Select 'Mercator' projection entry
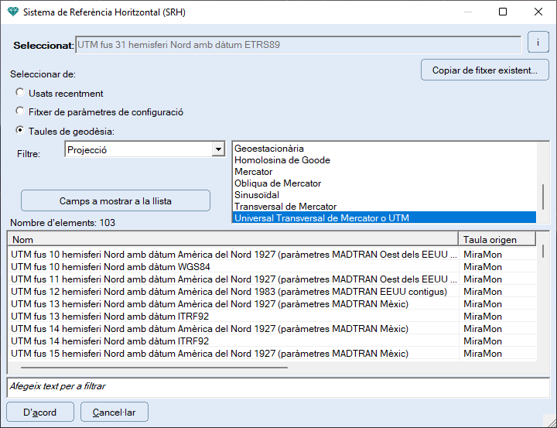This screenshot has width=557, height=428. tap(384, 172)
